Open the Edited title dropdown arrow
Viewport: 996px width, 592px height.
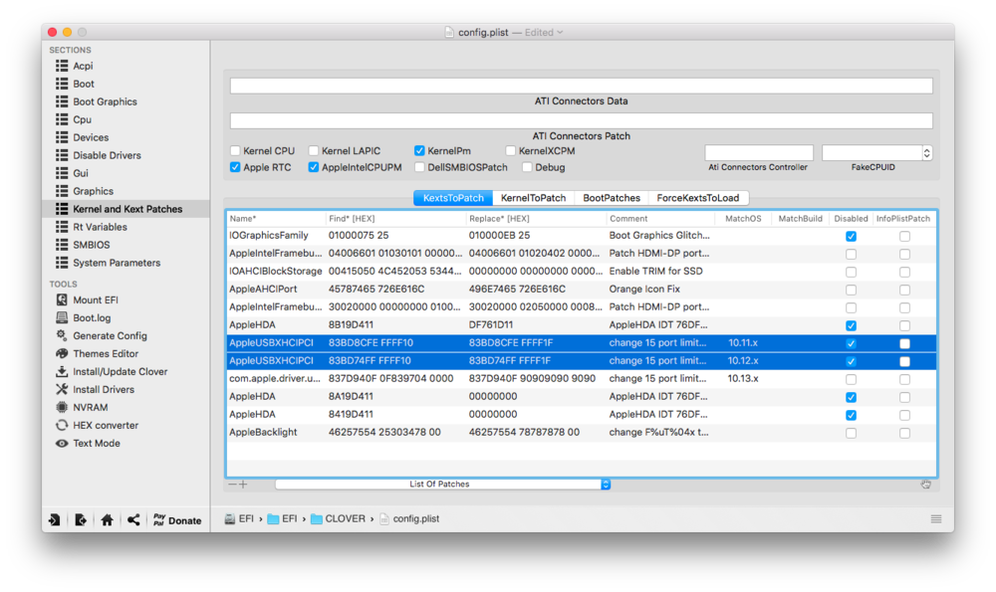tap(560, 33)
